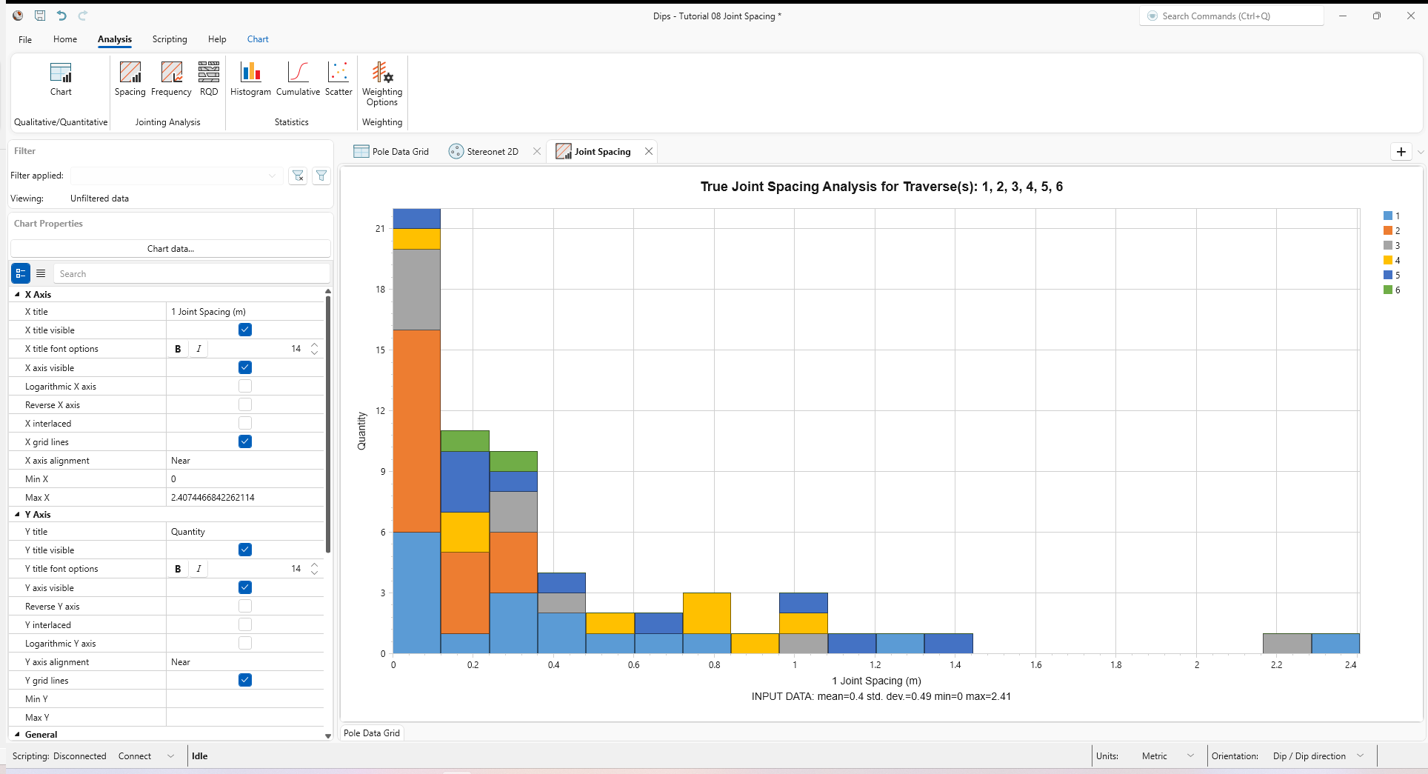Click the orange legend swatch for traverse 2
The image size is (1428, 774).
pos(1387,230)
